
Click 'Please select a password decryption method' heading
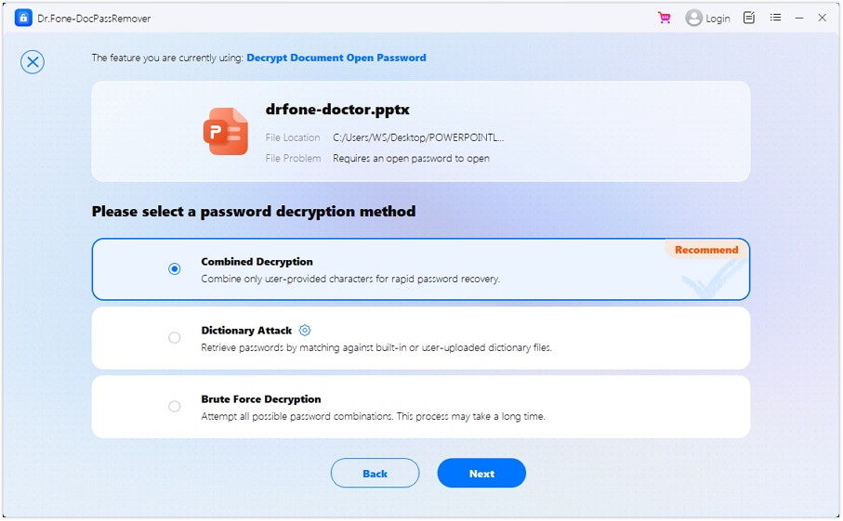point(253,212)
